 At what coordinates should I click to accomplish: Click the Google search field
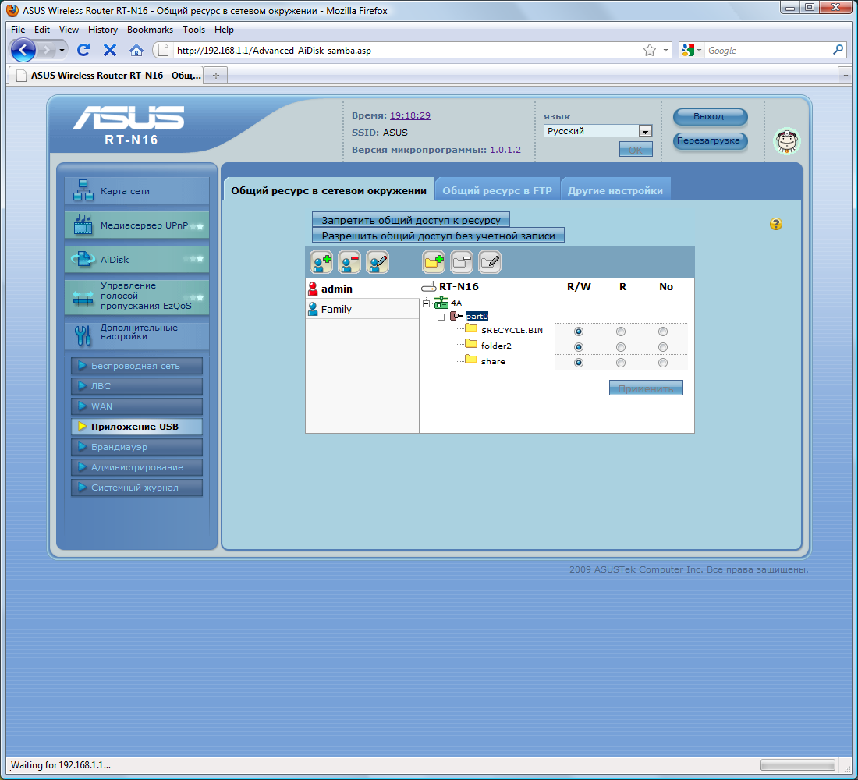point(768,51)
